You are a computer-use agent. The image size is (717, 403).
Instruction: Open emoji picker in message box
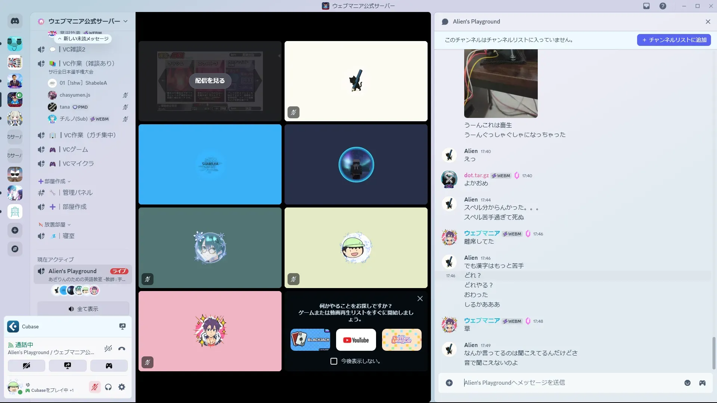(x=687, y=383)
